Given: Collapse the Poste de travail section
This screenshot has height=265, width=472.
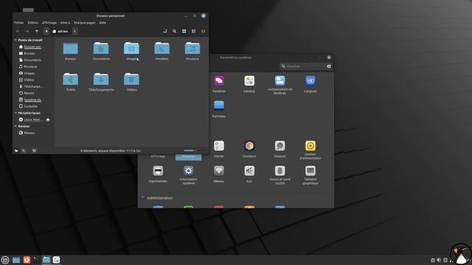Looking at the screenshot, I should [15, 40].
